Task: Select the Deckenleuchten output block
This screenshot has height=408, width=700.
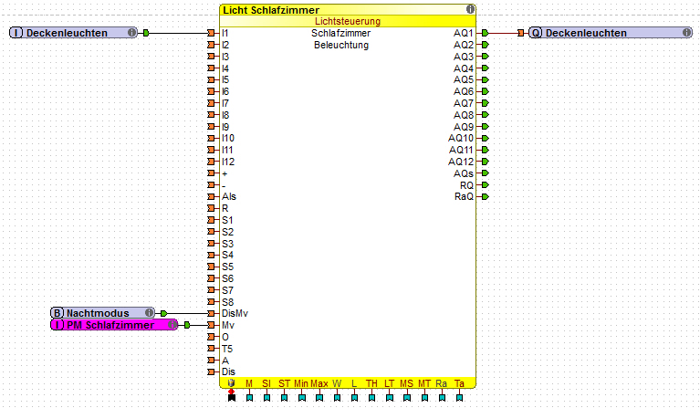Action: point(611,33)
